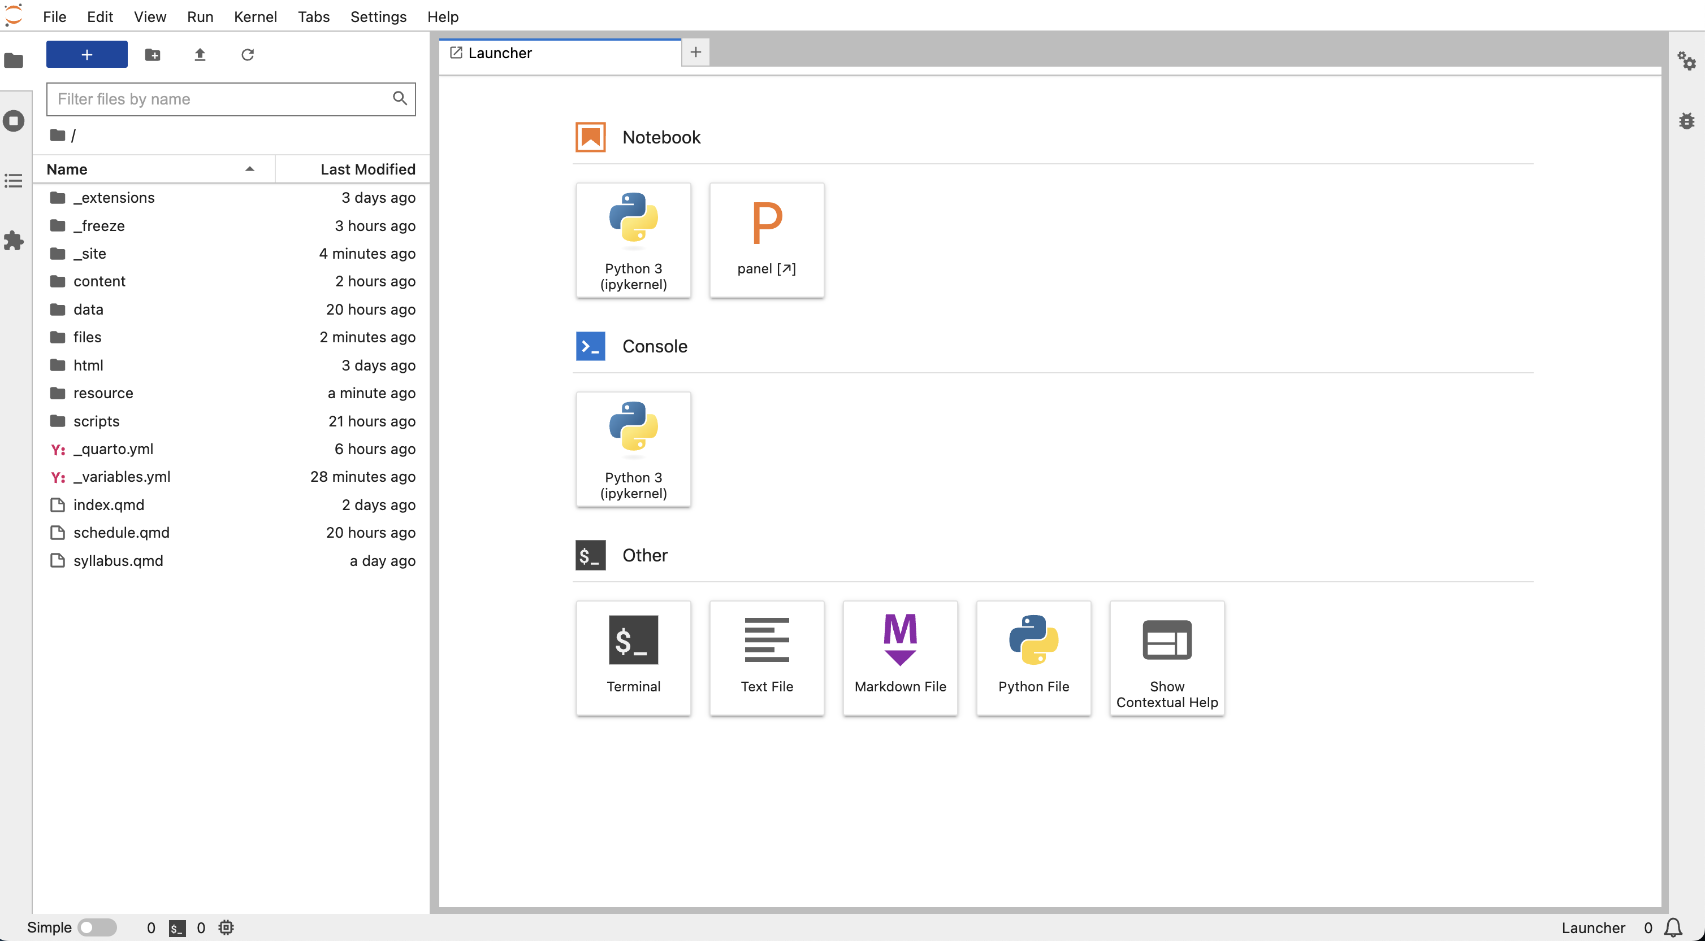This screenshot has width=1705, height=941.
Task: Open the Extension Manager puzzle icon
Action: 14,241
